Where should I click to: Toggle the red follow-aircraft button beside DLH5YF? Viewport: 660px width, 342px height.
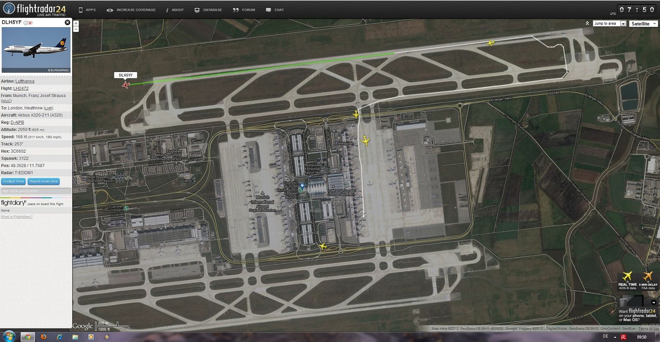tap(31, 23)
